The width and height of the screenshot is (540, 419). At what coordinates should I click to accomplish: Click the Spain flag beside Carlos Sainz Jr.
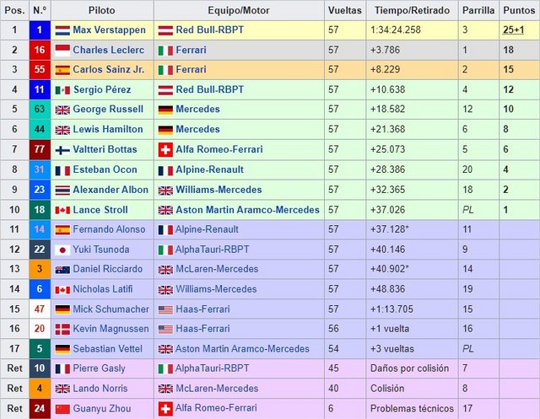coord(62,70)
